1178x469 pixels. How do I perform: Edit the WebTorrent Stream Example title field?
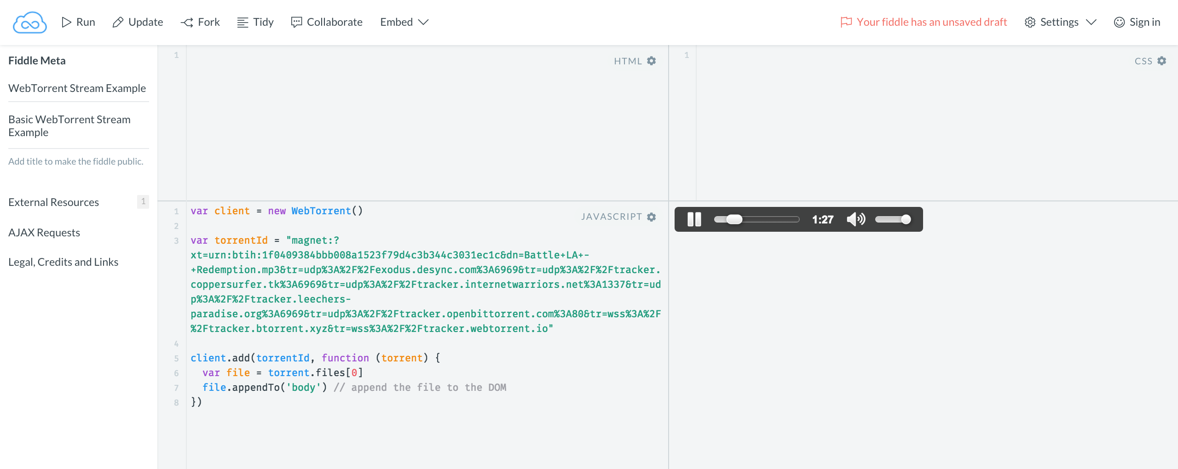click(79, 88)
